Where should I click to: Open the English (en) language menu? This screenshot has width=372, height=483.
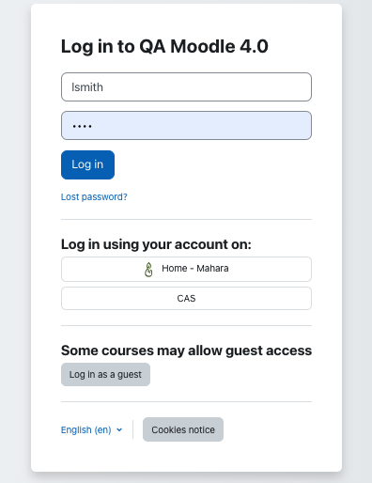[91, 429]
